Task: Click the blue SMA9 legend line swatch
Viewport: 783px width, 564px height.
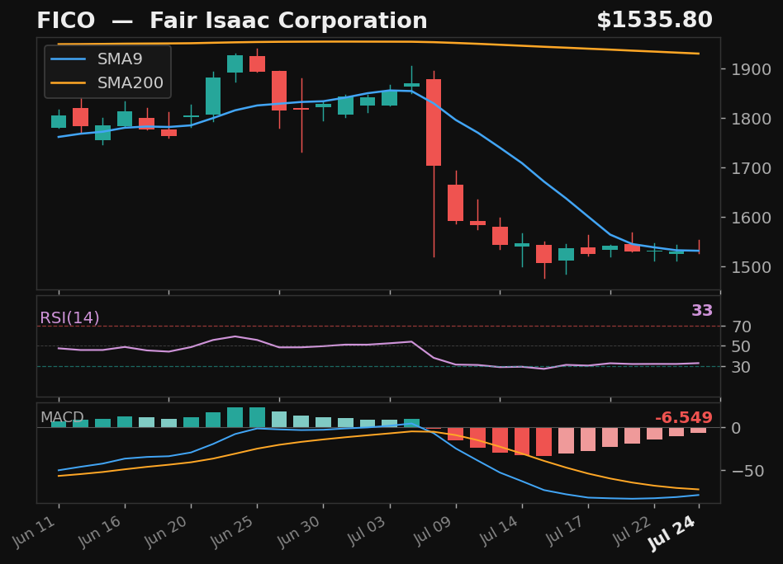Action: click(x=69, y=59)
